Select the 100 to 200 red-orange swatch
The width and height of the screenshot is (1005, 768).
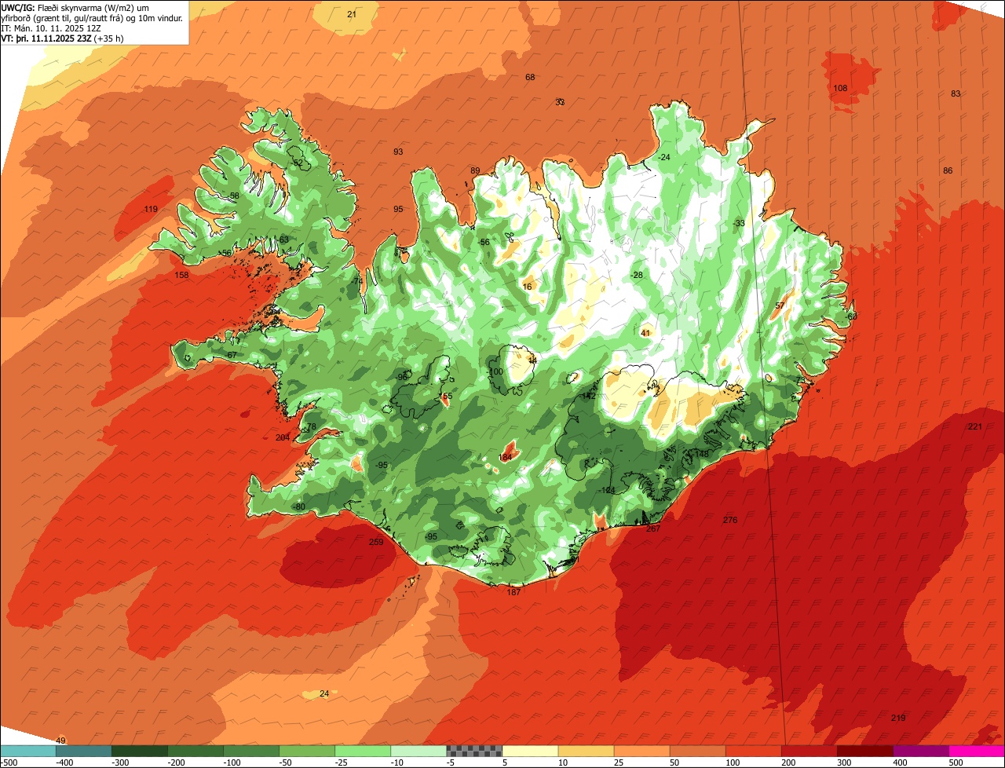click(x=753, y=751)
